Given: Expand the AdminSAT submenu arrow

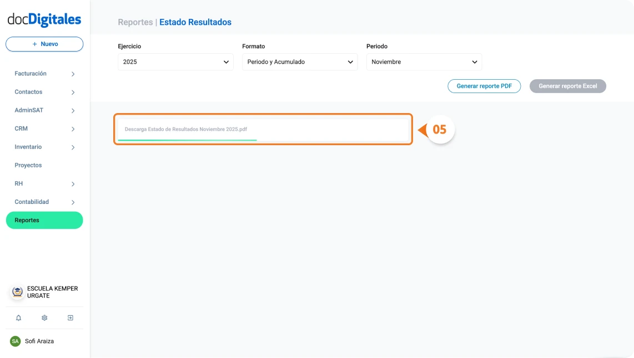Looking at the screenshot, I should click(73, 111).
